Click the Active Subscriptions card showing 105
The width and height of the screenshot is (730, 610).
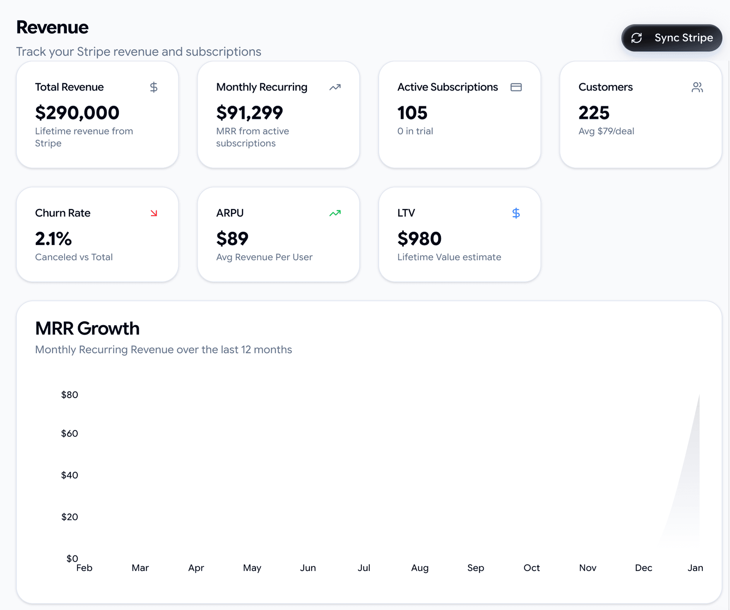pyautogui.click(x=459, y=114)
